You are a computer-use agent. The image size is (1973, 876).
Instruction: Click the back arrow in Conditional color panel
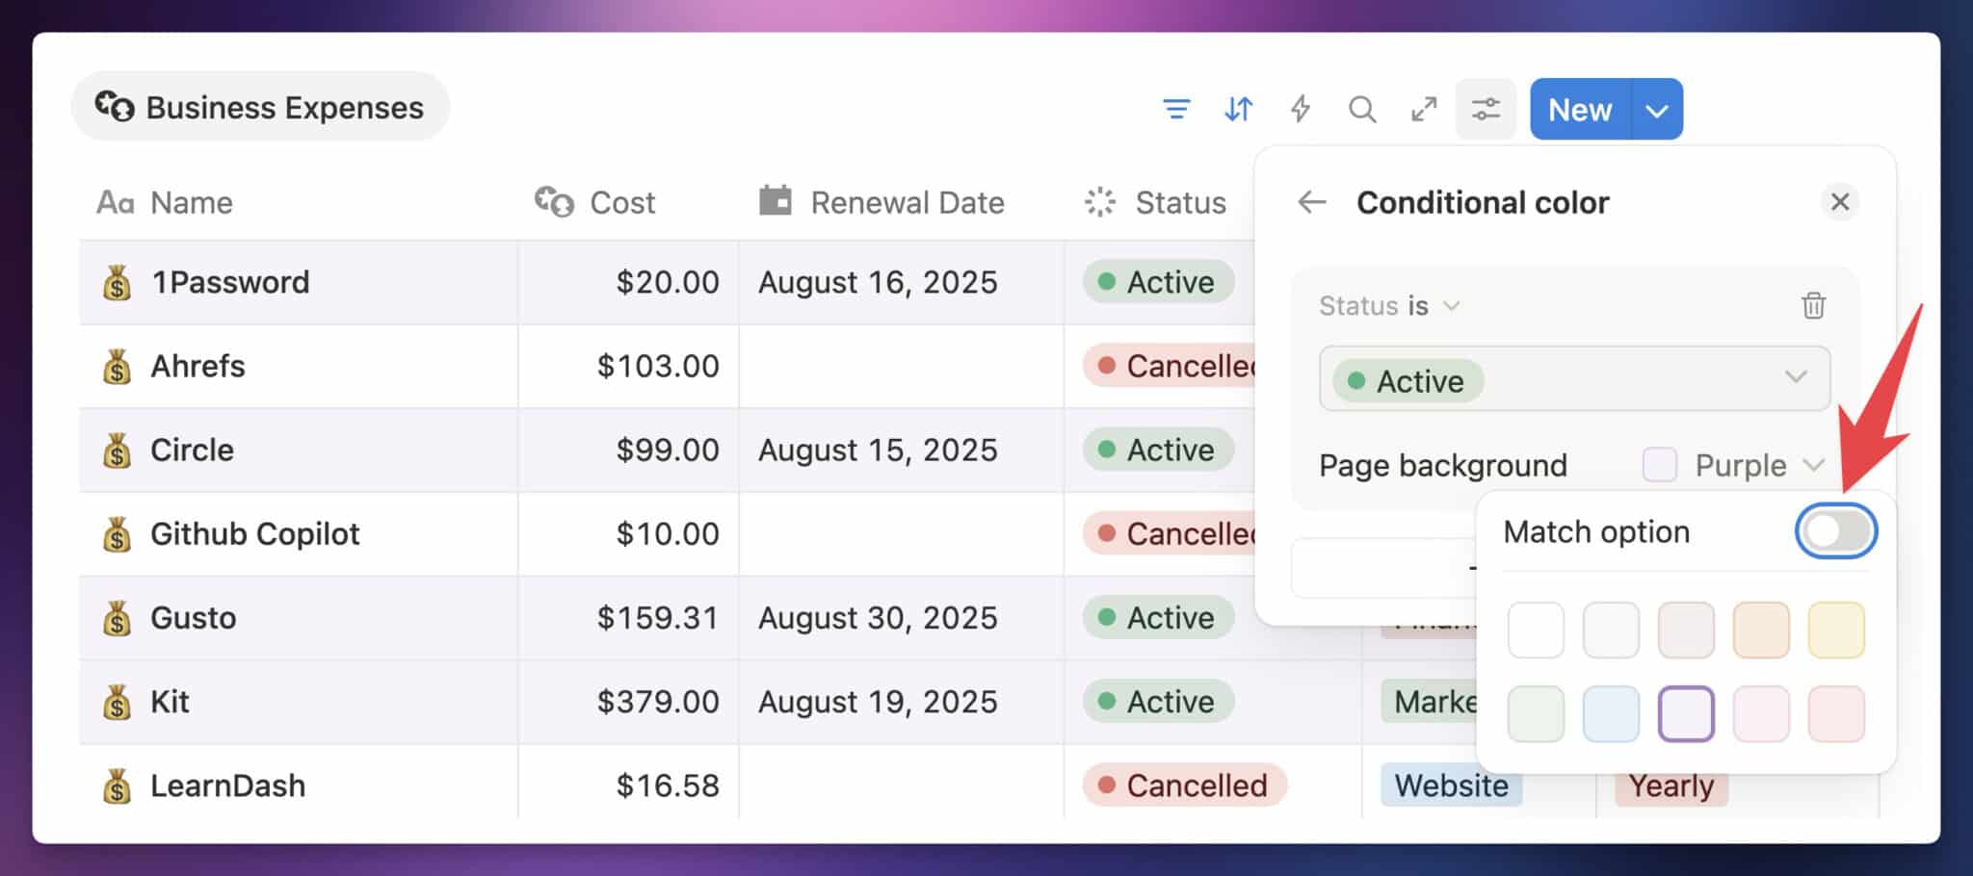pyautogui.click(x=1310, y=202)
